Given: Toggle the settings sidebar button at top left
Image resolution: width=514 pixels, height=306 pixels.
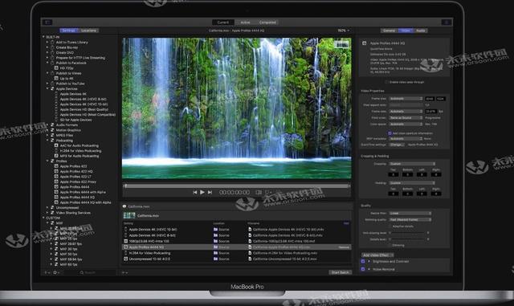Looking at the screenshot, I should pyautogui.click(x=47, y=22).
